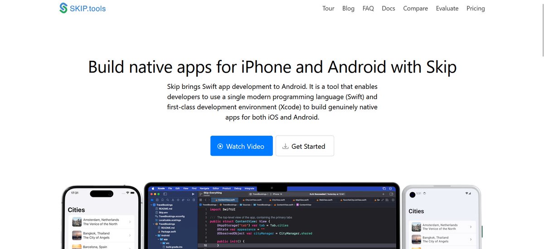Toggle Xcode navigator sidebar icon
Viewport: 544px width, 249px height.
click(165, 194)
